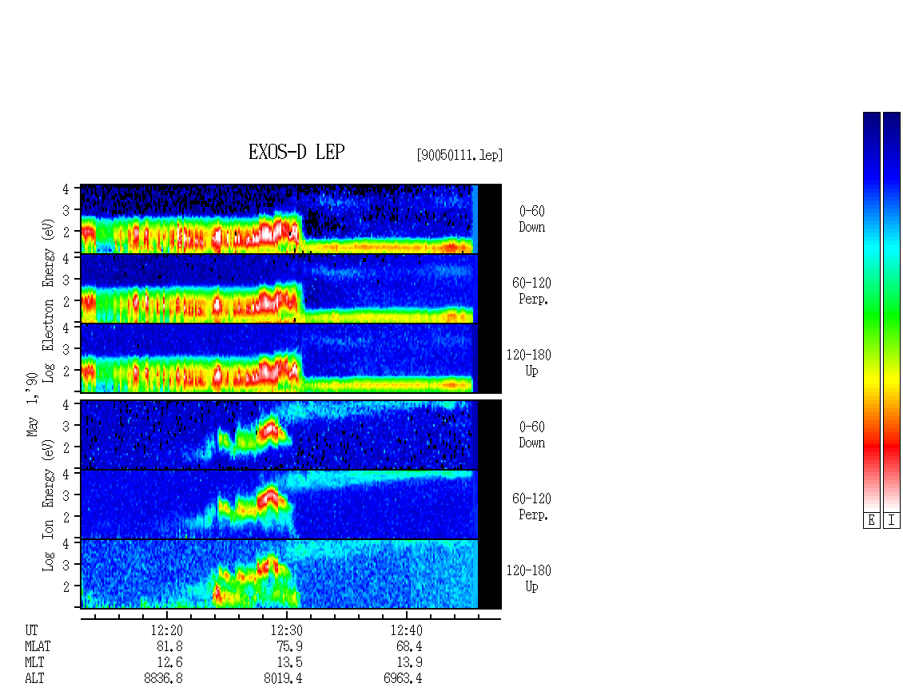The width and height of the screenshot is (903, 699).
Task: Click the MLAT value 68.4
Action: 409,646
